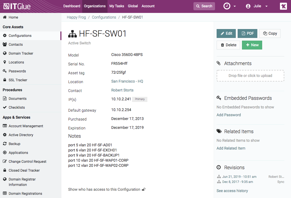Screen dimensions: 291x198
Task: Expand the Julie user account menu
Action: pyautogui.click(x=257, y=6)
